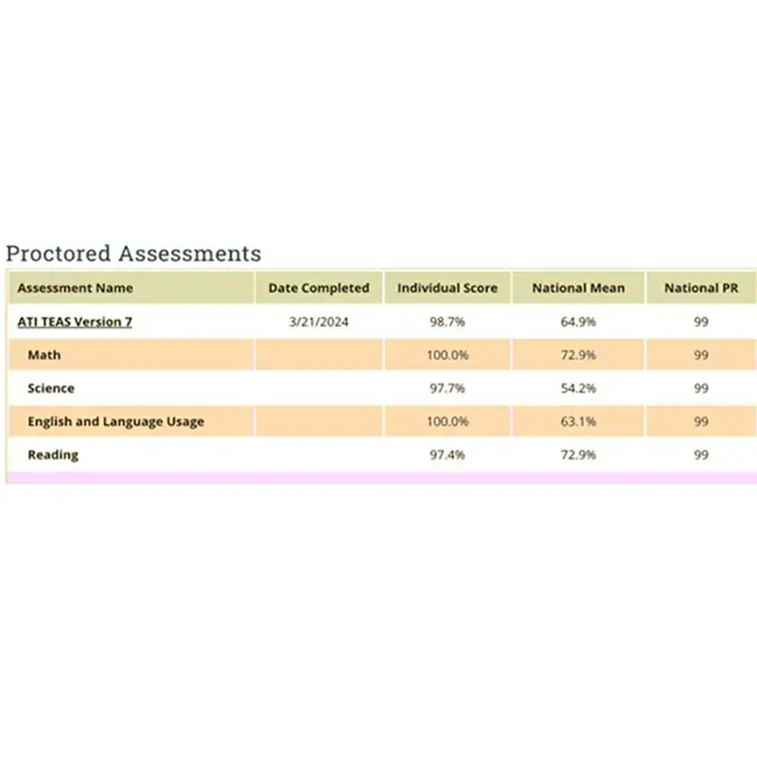The width and height of the screenshot is (757, 757).
Task: Click the 63.1% English national mean value
Action: click(x=578, y=421)
